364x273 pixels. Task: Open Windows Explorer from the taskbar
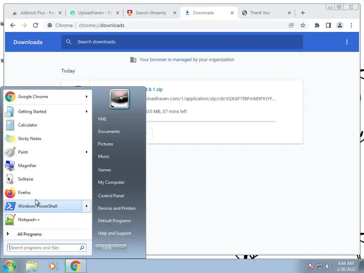click(x=32, y=266)
